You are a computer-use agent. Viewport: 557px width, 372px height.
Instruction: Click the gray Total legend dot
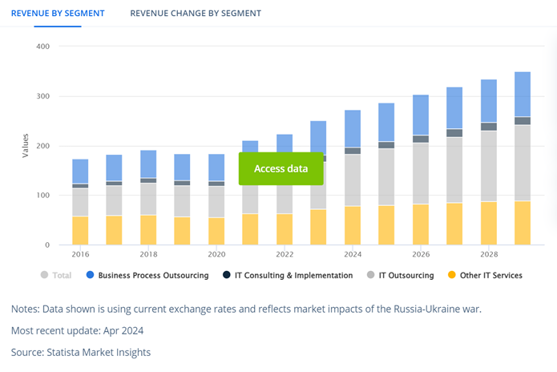click(x=44, y=276)
